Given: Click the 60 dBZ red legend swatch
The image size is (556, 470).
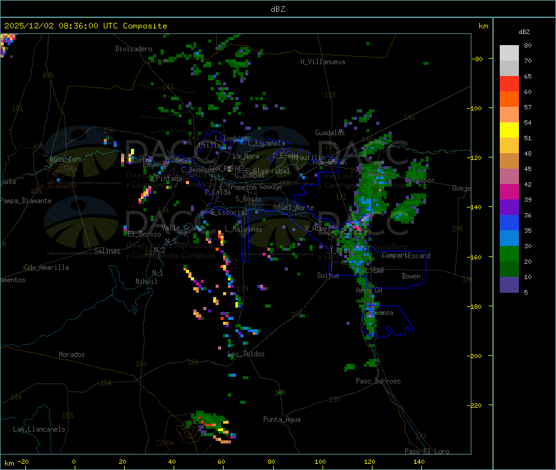Looking at the screenshot, I should [x=509, y=83].
